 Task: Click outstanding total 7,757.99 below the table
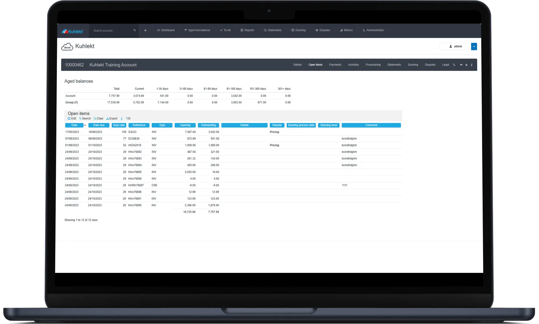click(x=214, y=212)
